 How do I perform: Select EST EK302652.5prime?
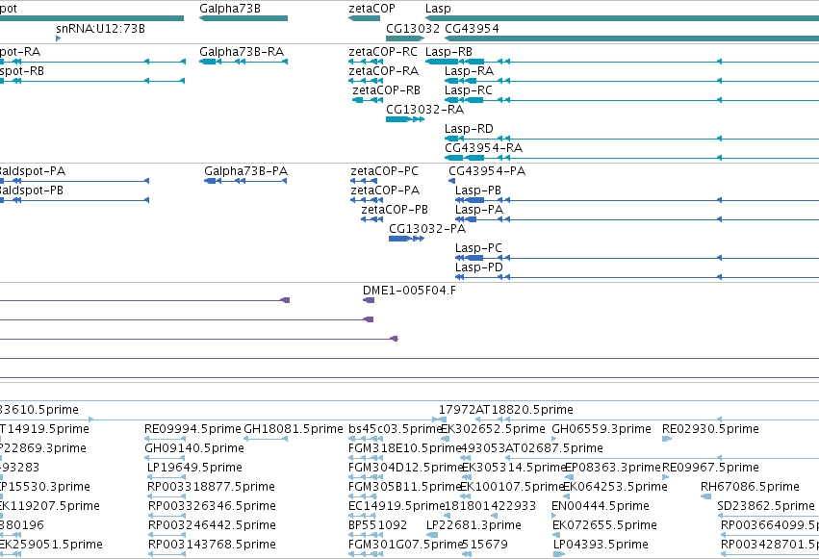pos(493,429)
